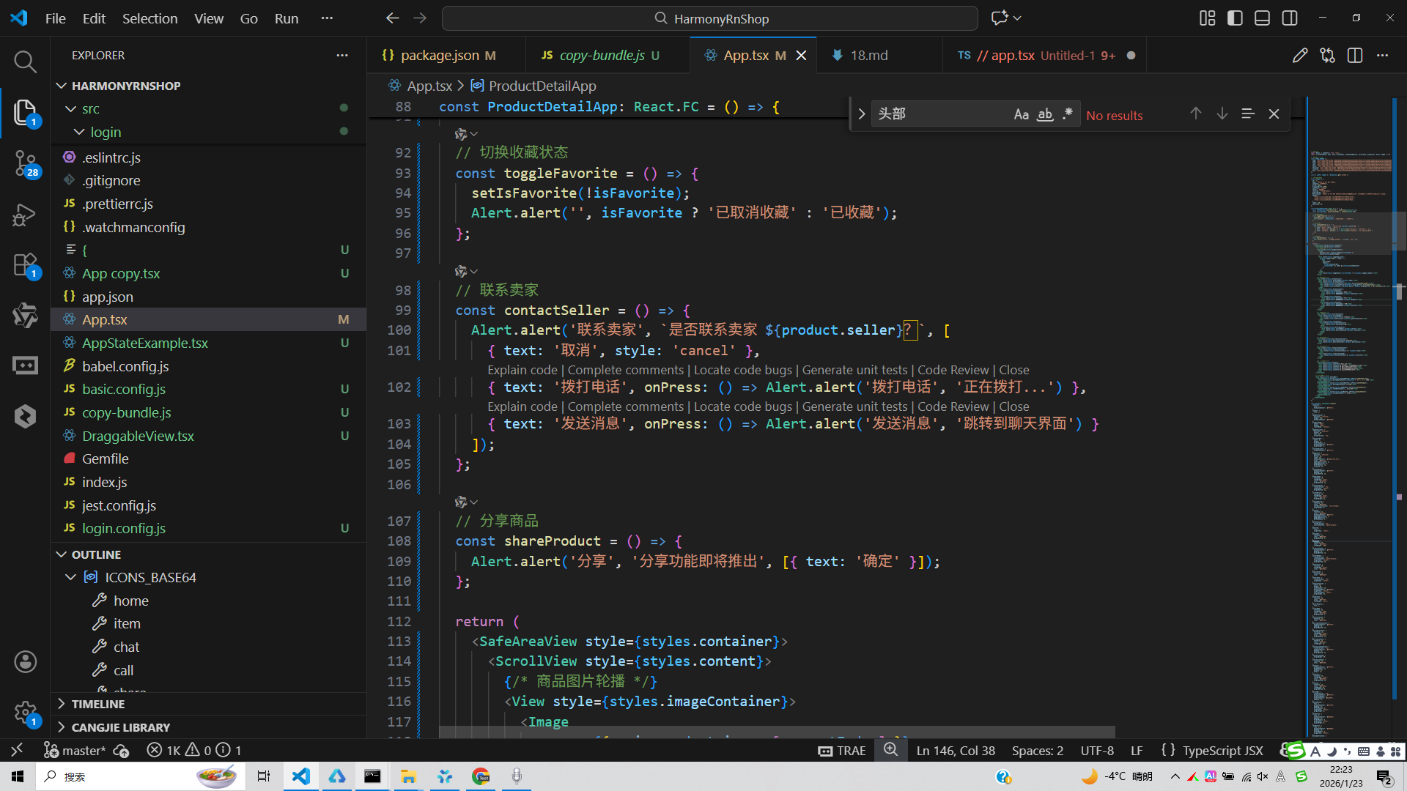The image size is (1407, 791).
Task: Open the Search view in activity bar
Action: coord(25,62)
